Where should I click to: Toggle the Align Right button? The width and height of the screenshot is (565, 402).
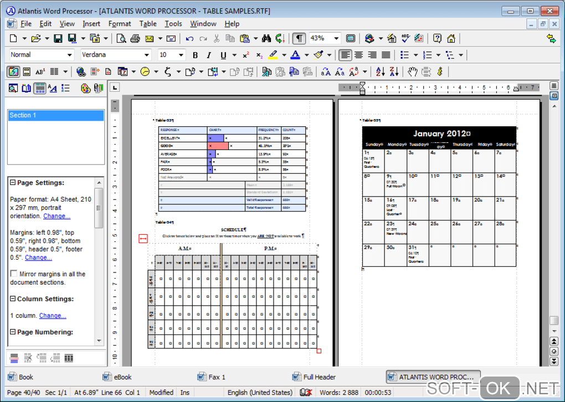372,55
